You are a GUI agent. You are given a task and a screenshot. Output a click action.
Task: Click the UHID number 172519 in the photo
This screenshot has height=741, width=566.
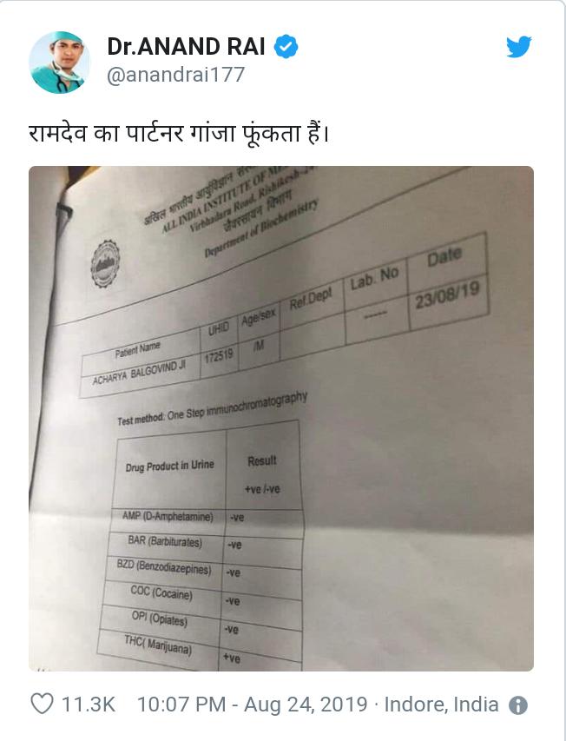(x=219, y=356)
